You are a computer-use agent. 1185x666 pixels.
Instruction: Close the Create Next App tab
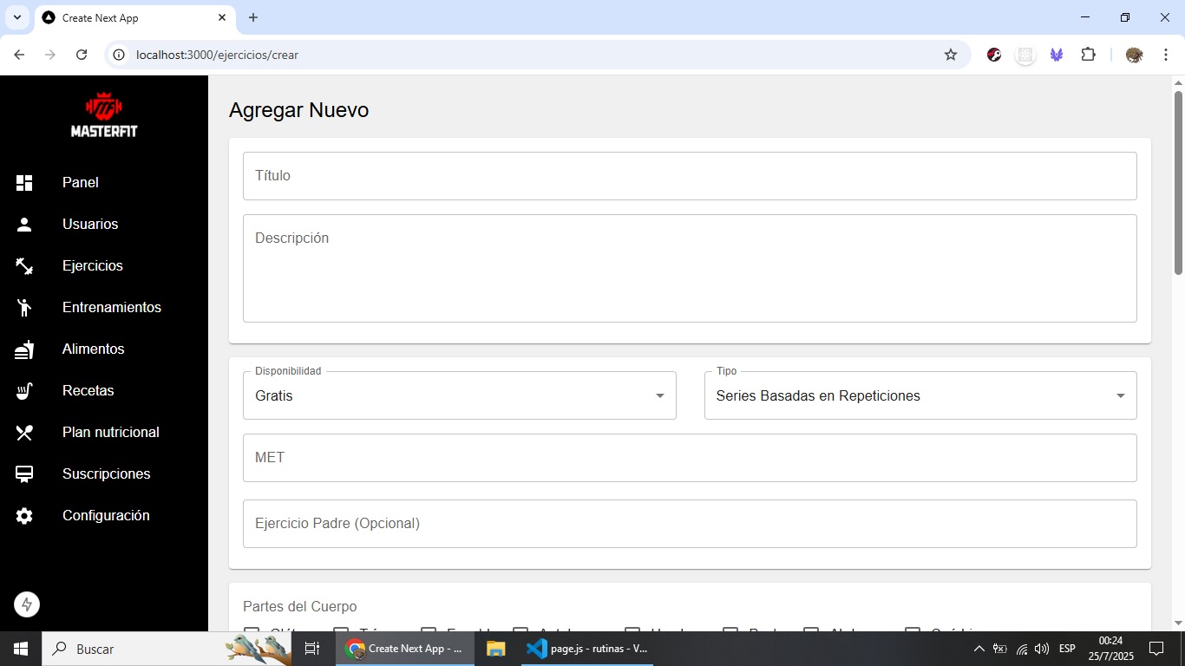point(222,17)
